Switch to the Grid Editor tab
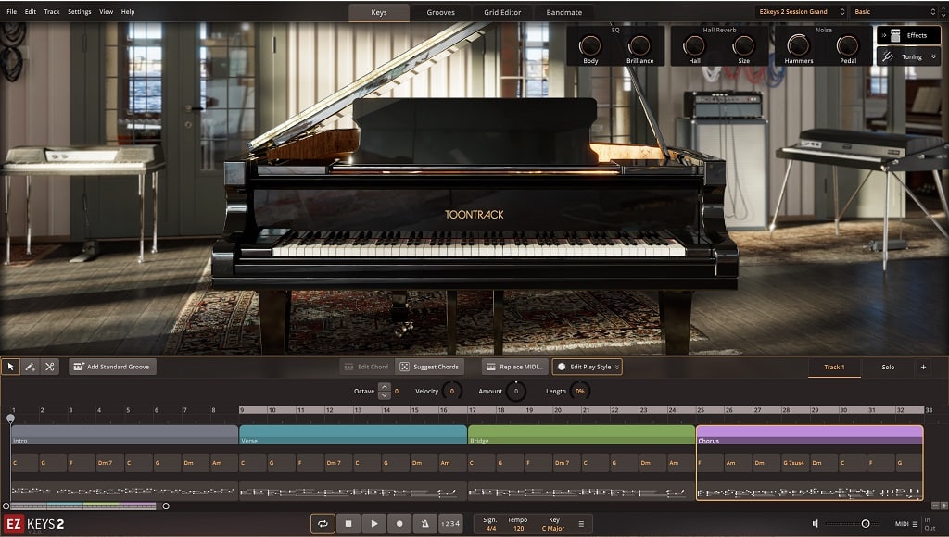Screen dimensions: 949x537 point(502,12)
